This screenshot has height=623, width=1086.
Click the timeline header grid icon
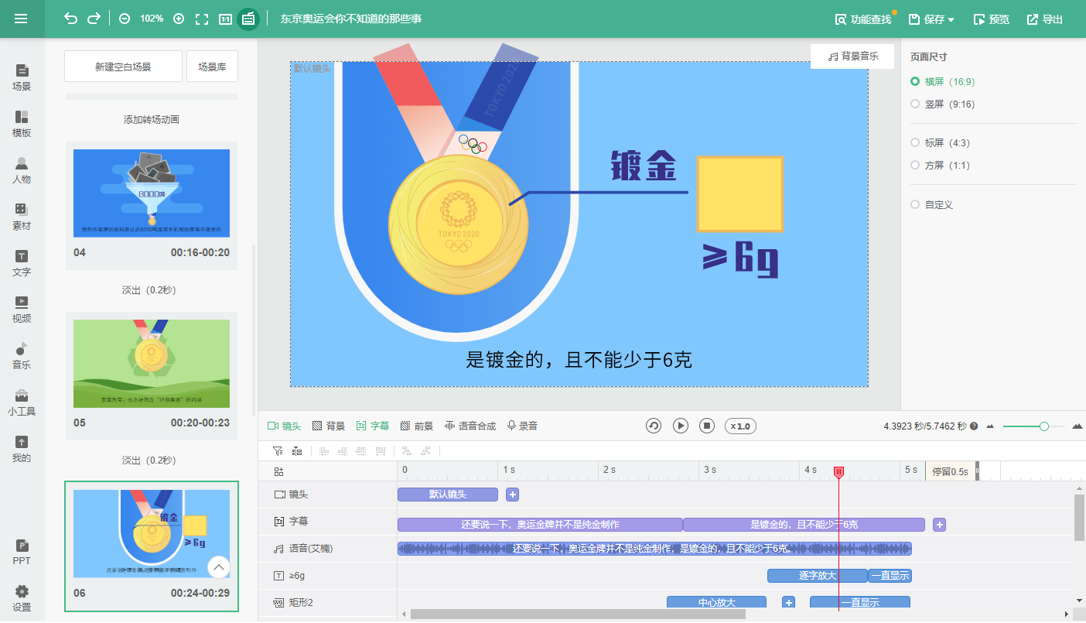(x=278, y=471)
